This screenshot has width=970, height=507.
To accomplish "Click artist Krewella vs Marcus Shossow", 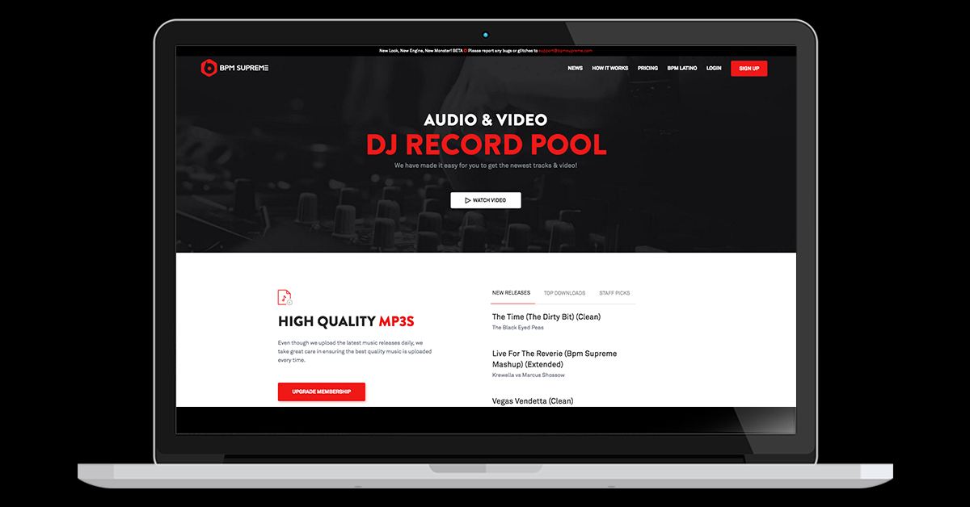I will pos(528,375).
